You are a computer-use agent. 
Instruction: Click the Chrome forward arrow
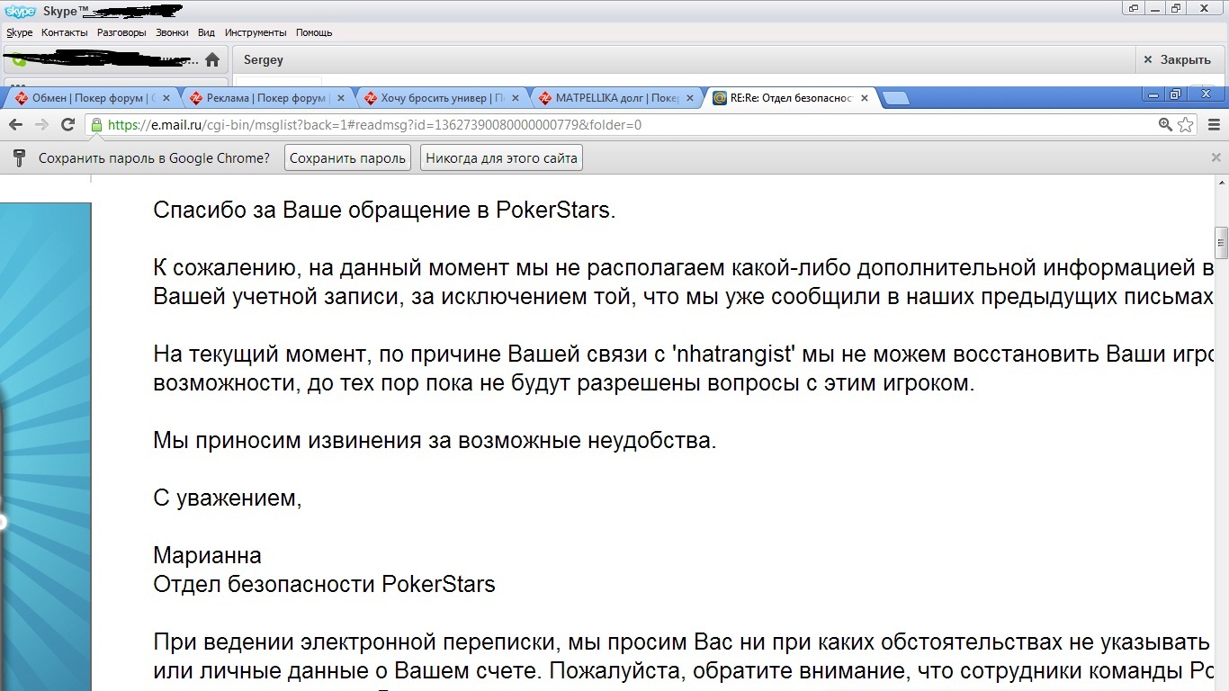(x=41, y=125)
